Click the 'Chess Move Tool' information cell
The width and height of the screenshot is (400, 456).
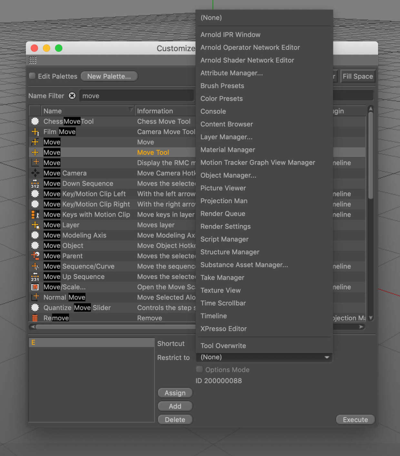tap(164, 122)
